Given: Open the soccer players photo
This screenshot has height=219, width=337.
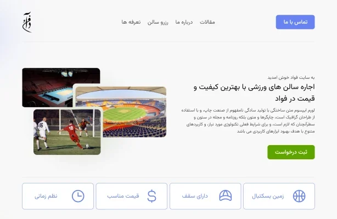Looking at the screenshot, I should 67,132.
